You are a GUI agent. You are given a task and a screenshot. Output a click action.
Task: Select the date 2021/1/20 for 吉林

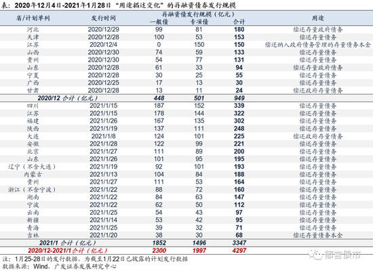pyautogui.click(x=104, y=235)
